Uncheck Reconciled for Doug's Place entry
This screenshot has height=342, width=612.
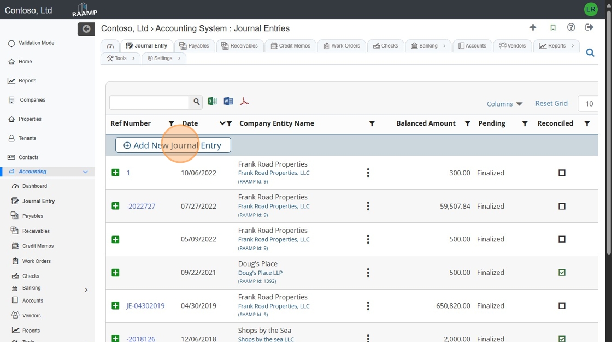[x=562, y=273]
